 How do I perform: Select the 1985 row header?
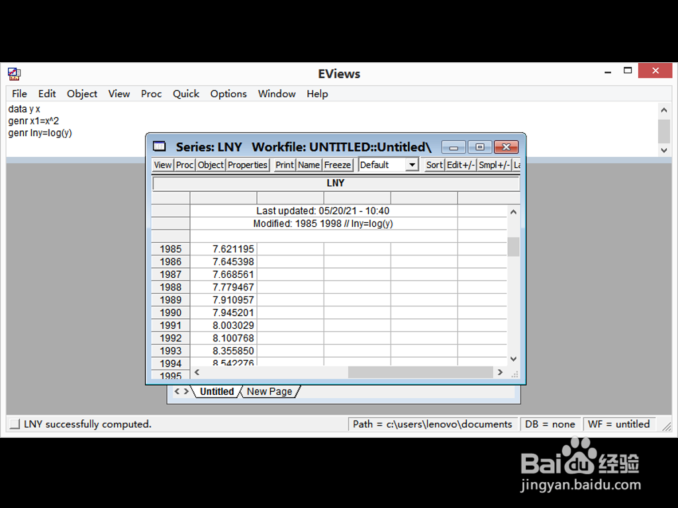(x=170, y=249)
